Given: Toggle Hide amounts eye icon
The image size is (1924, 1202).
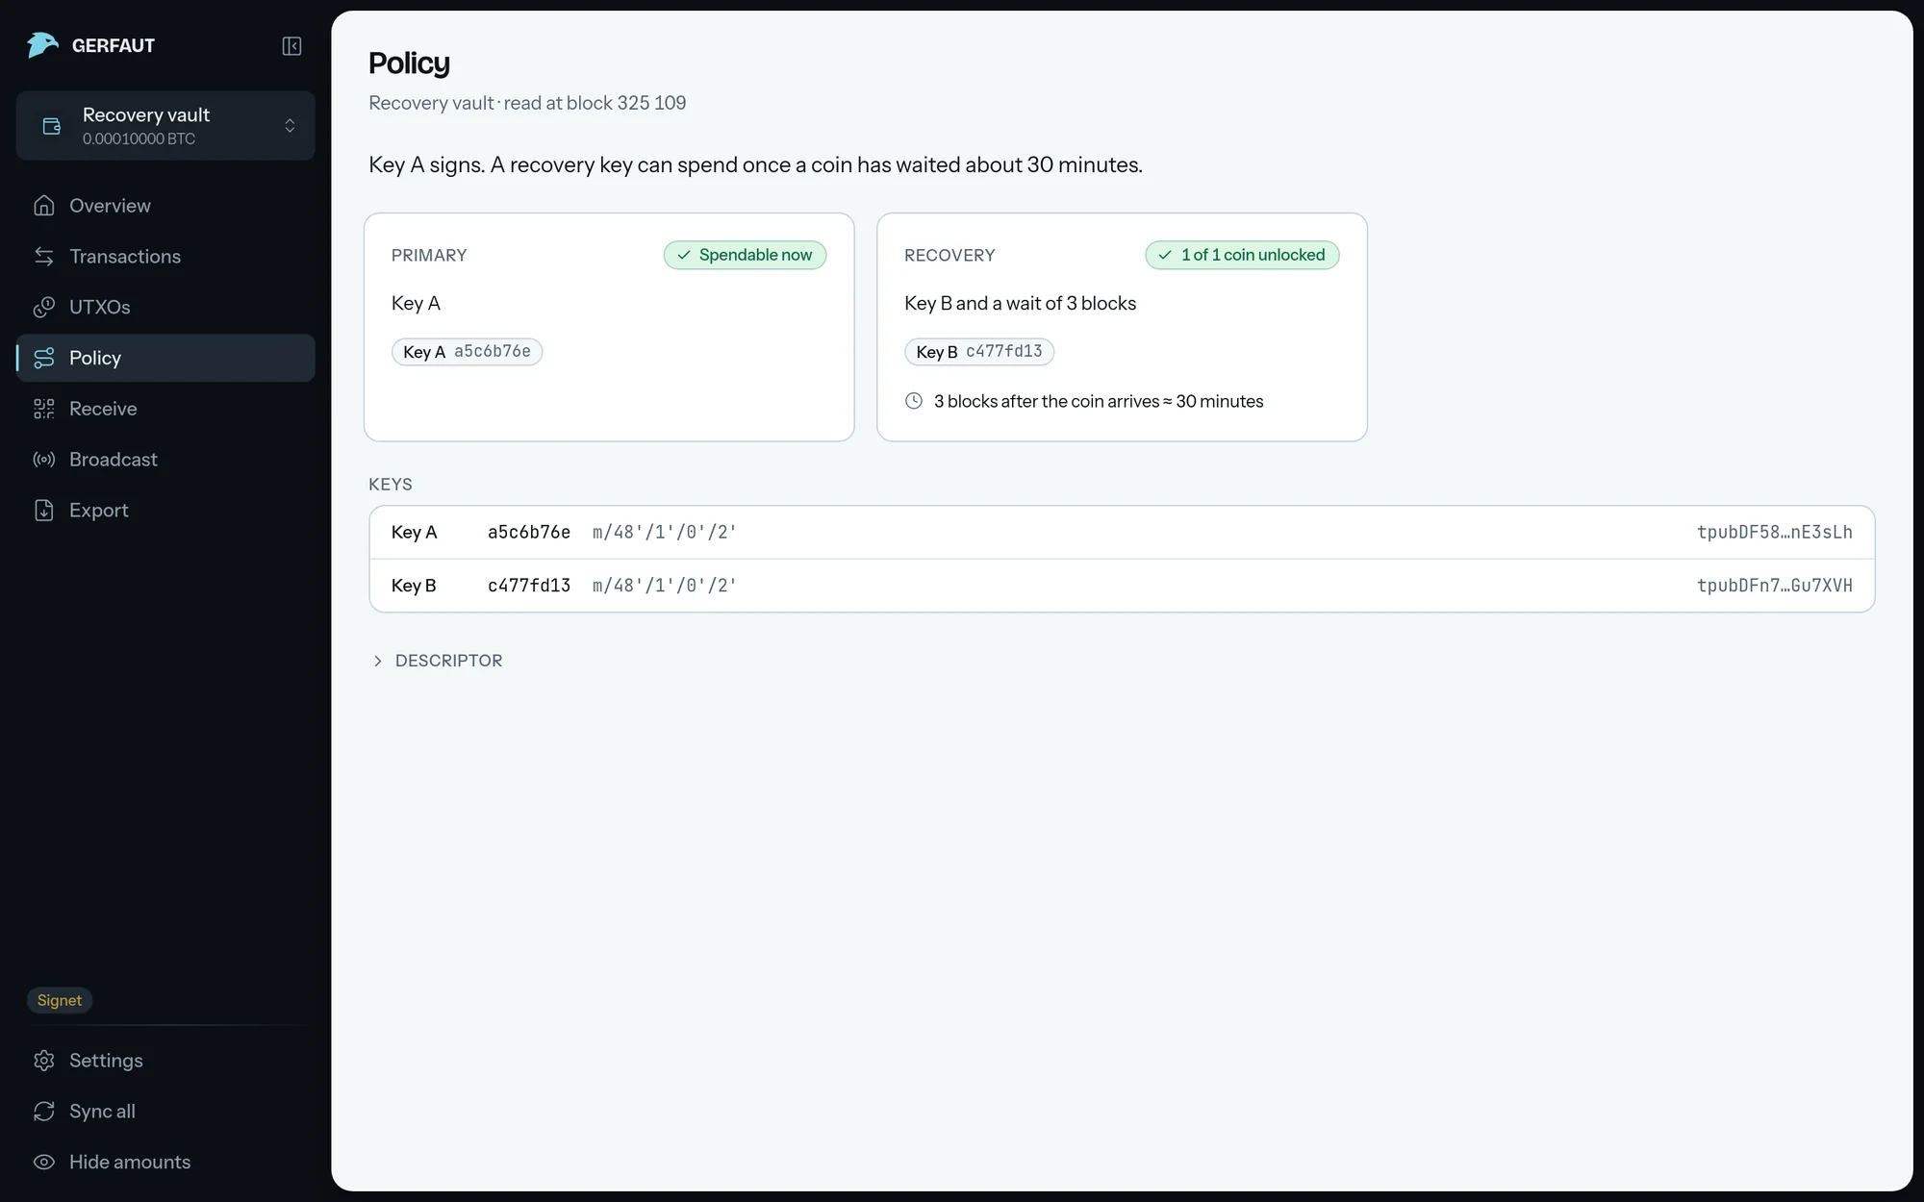Looking at the screenshot, I should (x=44, y=1163).
